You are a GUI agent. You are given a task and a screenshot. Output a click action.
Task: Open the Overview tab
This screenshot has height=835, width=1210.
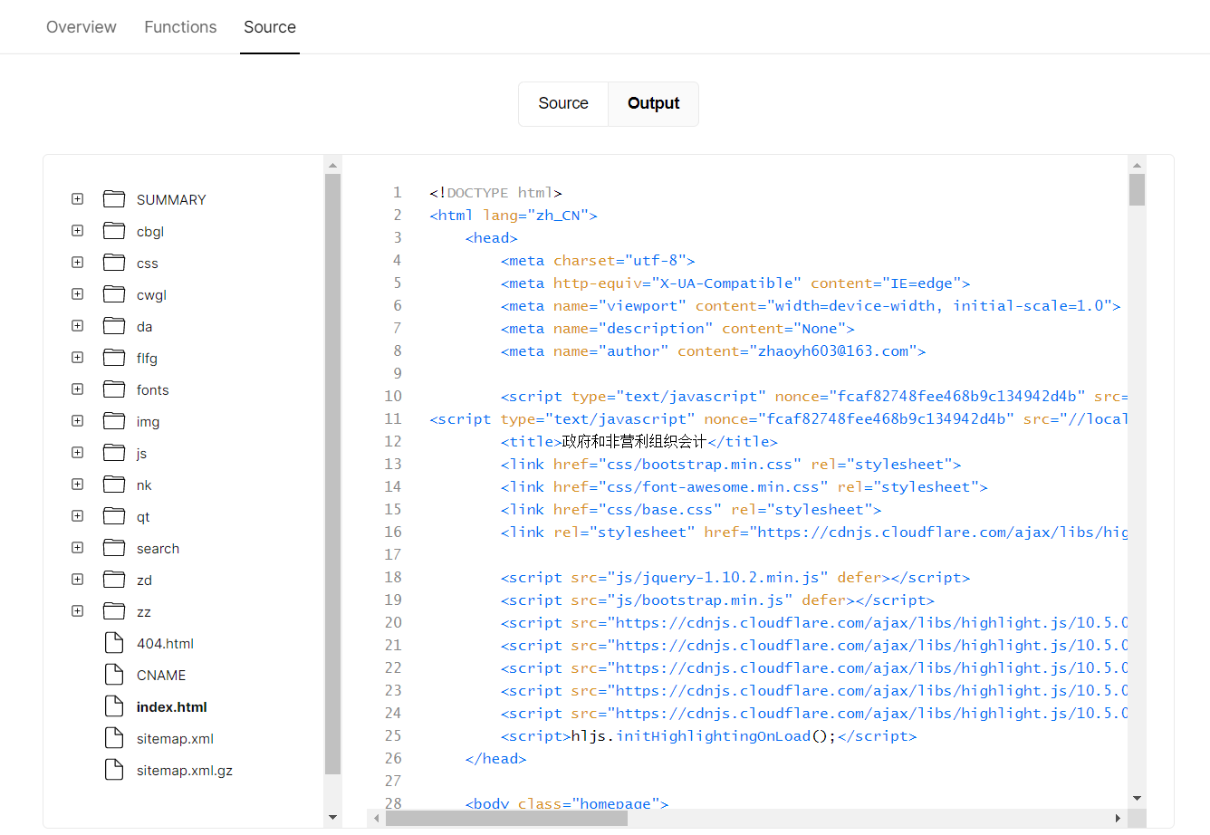(x=82, y=27)
